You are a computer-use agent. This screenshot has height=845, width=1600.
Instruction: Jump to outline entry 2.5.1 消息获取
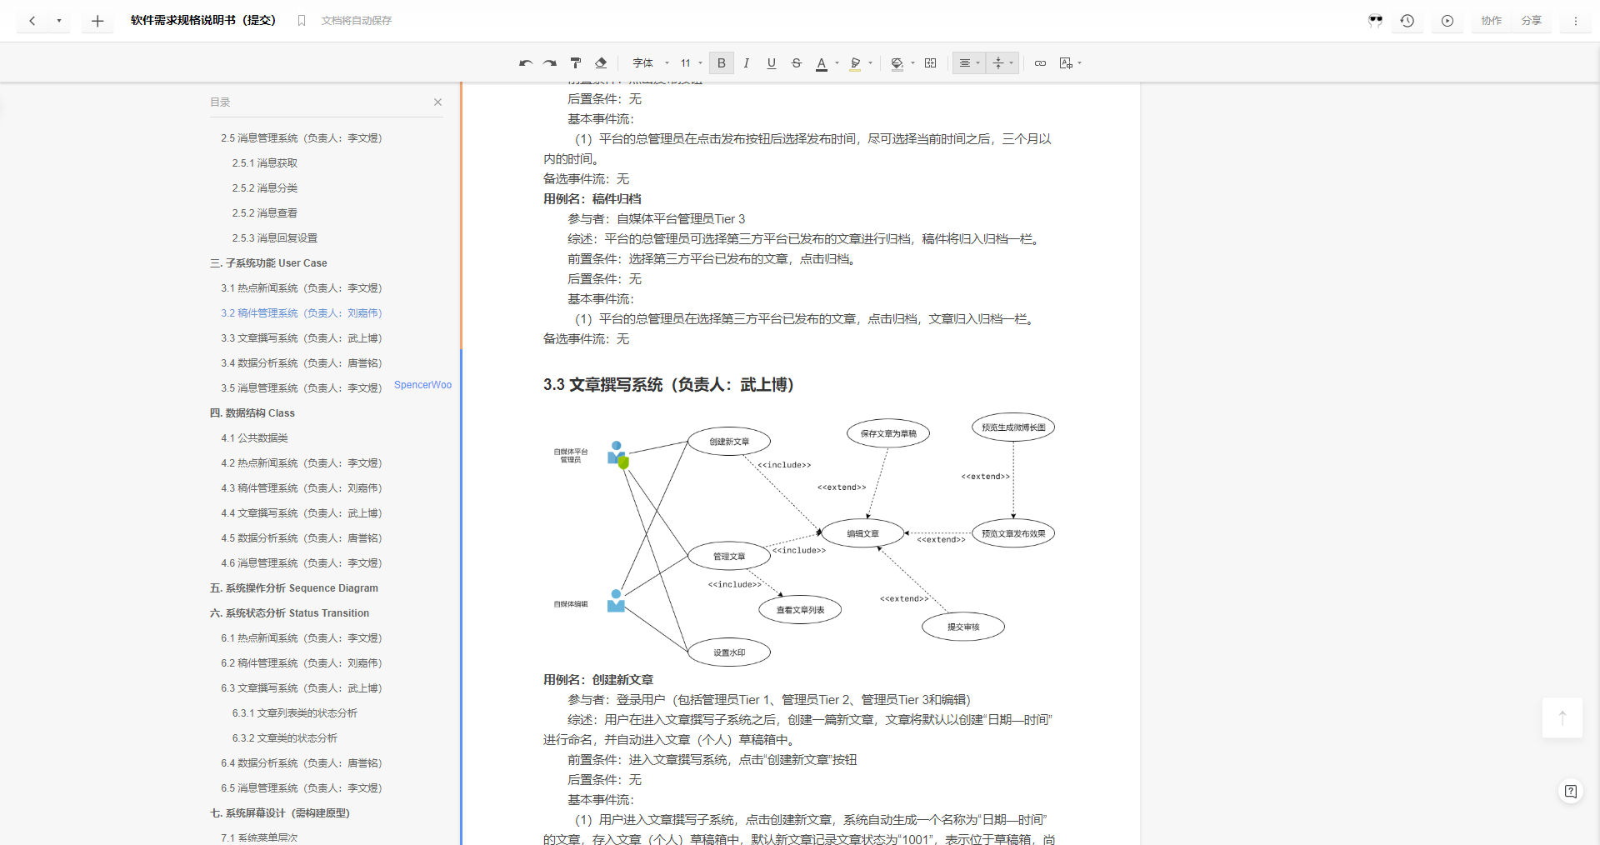(x=265, y=163)
